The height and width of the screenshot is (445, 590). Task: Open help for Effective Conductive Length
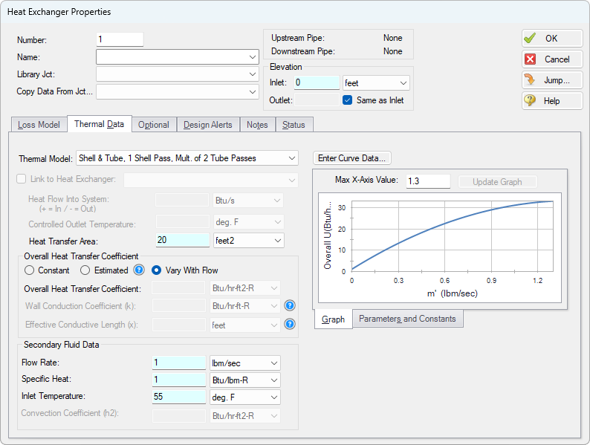(x=290, y=324)
